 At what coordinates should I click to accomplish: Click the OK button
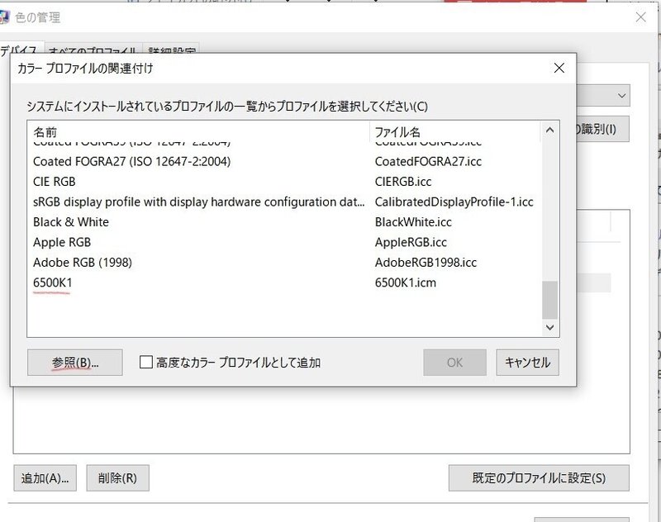454,363
